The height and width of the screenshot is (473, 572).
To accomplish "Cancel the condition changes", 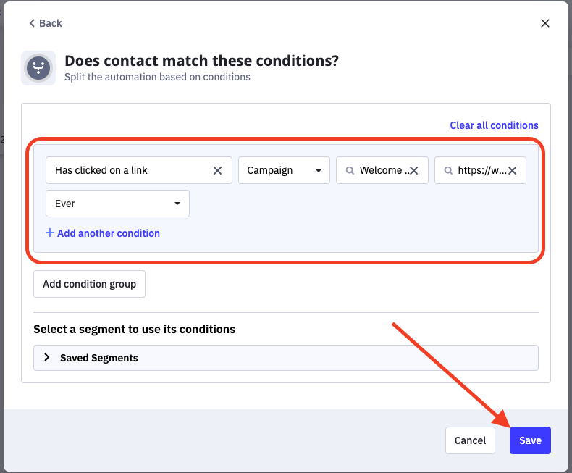I will (x=470, y=440).
